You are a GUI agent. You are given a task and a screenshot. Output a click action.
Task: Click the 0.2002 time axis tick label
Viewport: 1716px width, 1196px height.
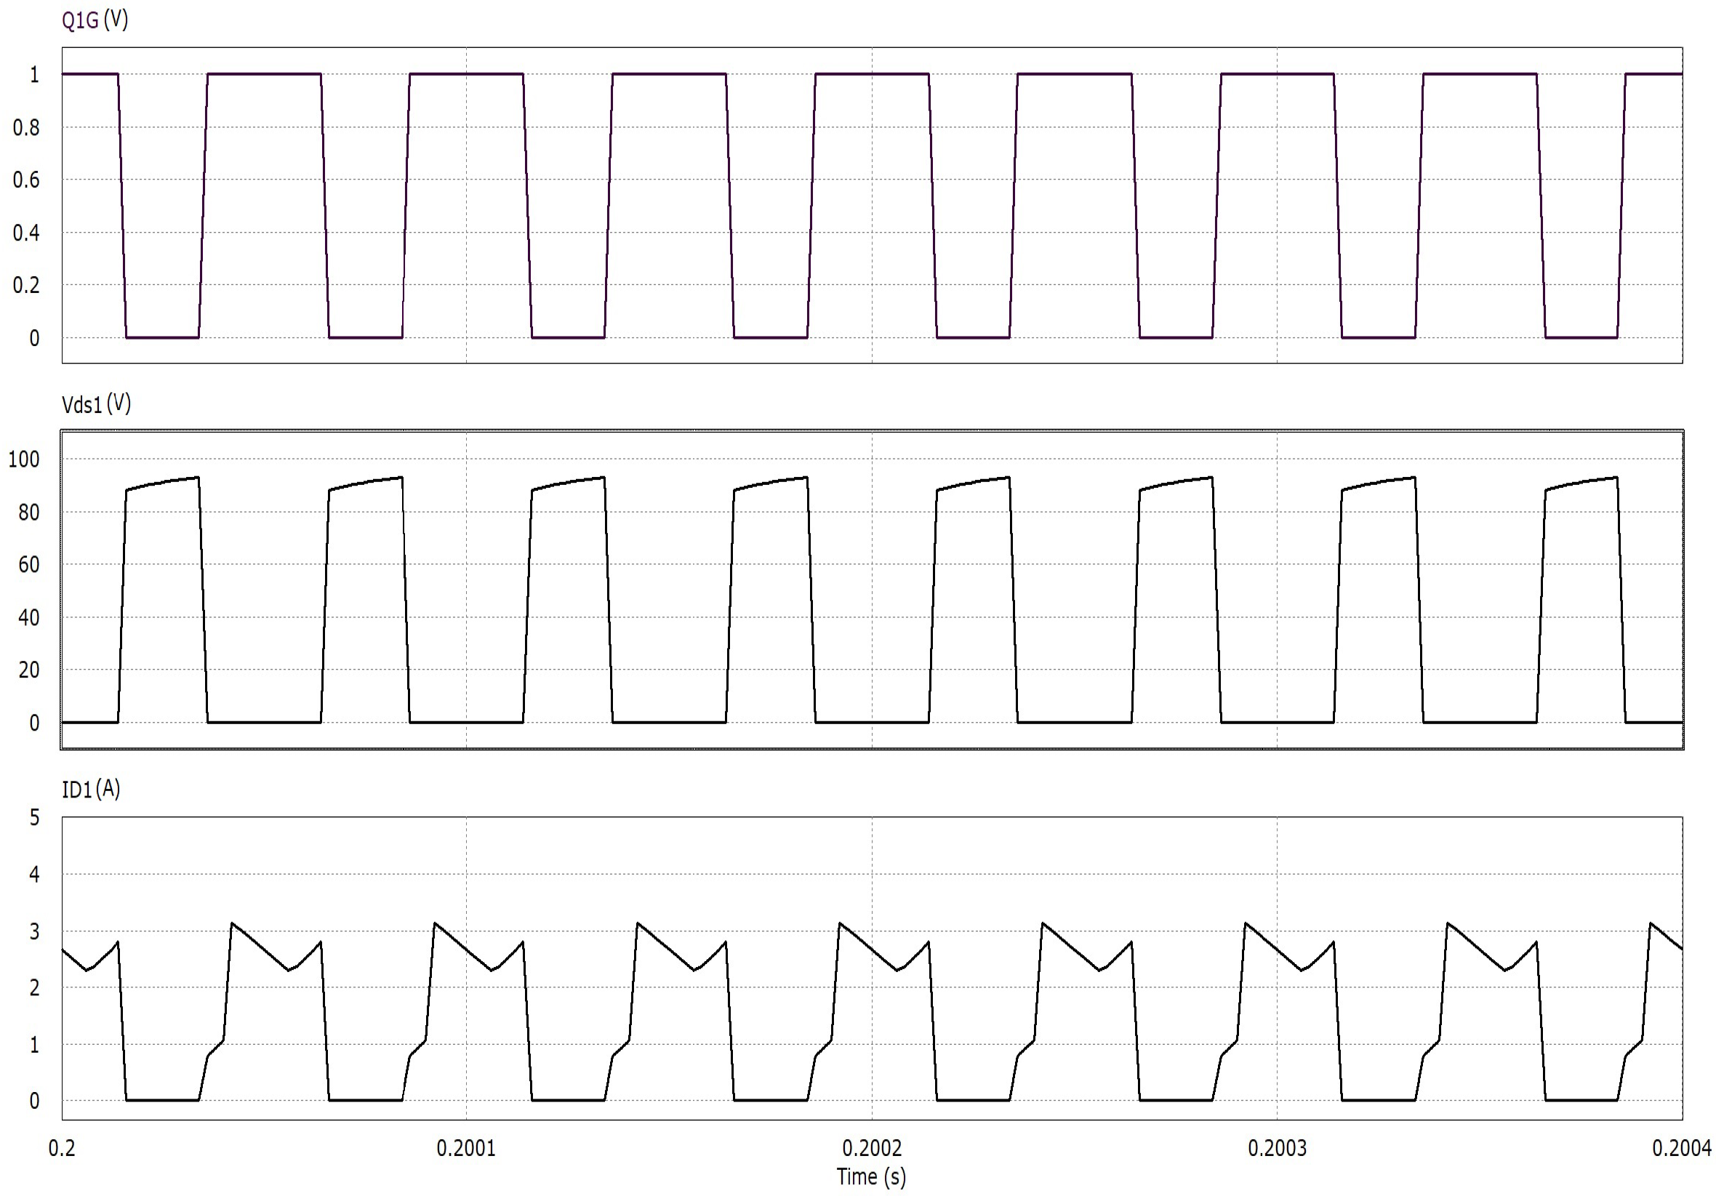(872, 1148)
